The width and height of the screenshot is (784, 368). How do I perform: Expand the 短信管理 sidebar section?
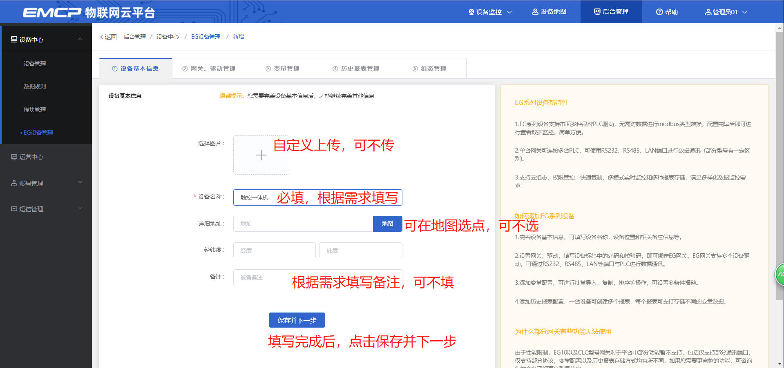[80, 208]
